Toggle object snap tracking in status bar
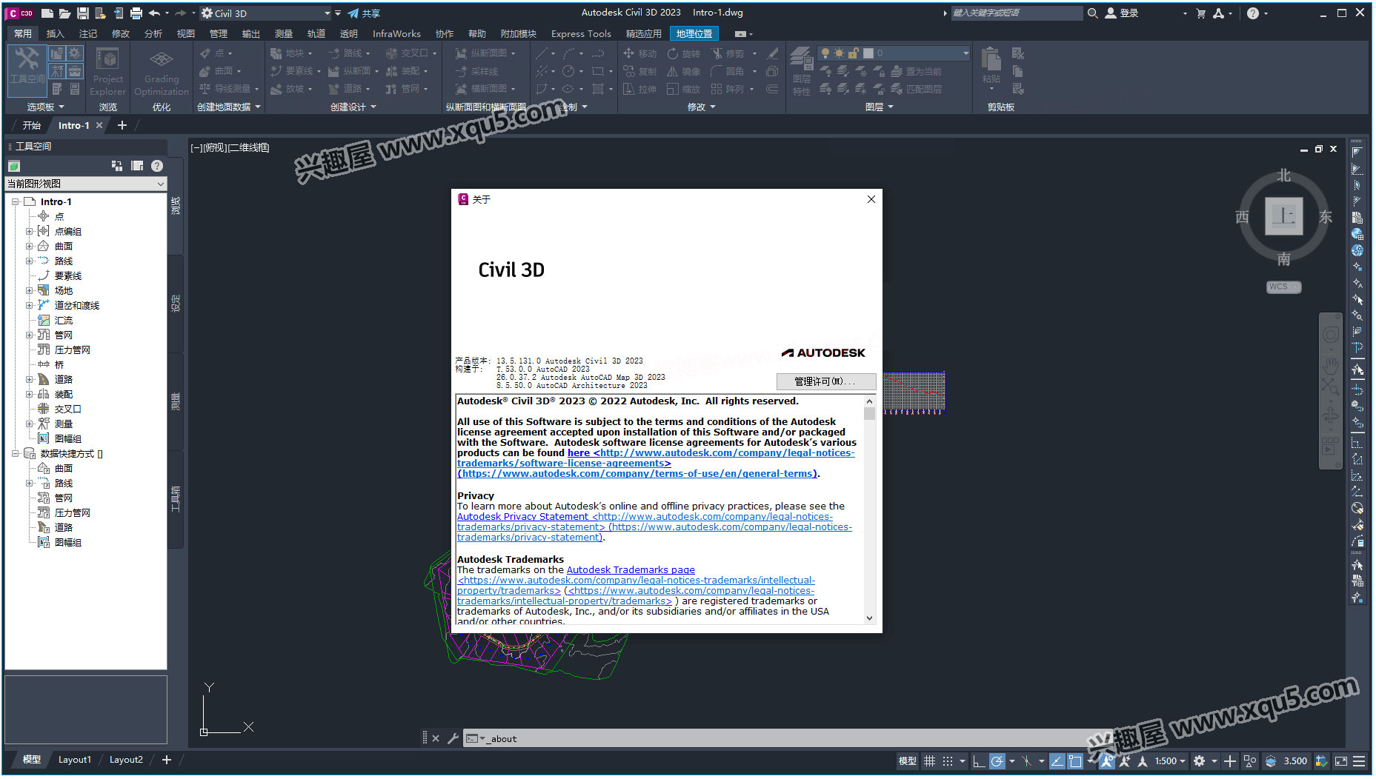 tap(1057, 760)
